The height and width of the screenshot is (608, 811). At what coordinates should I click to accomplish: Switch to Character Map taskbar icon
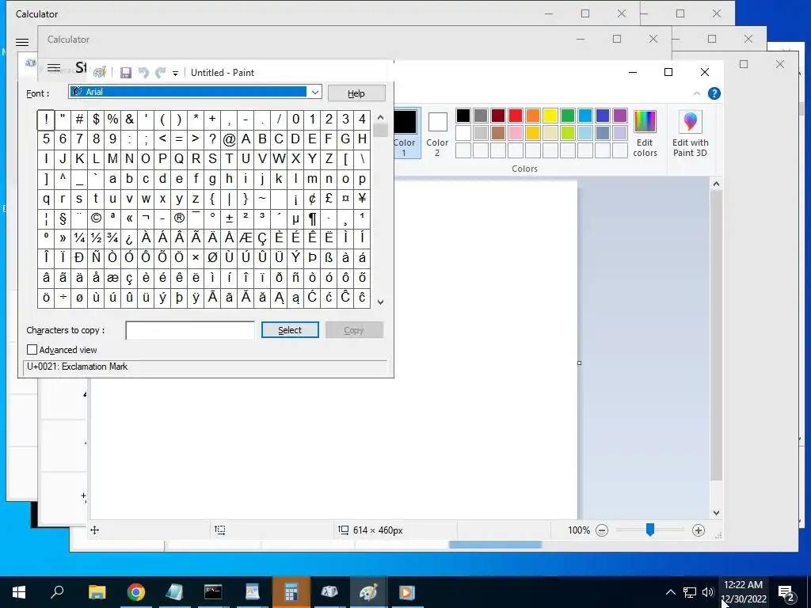(x=329, y=592)
